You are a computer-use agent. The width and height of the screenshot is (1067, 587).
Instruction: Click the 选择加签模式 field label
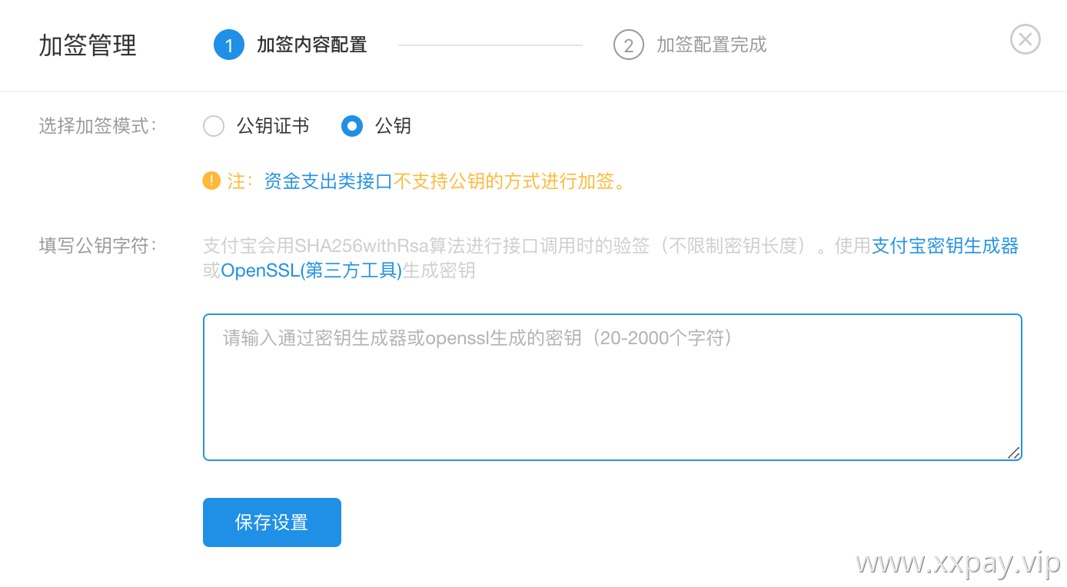tap(98, 126)
